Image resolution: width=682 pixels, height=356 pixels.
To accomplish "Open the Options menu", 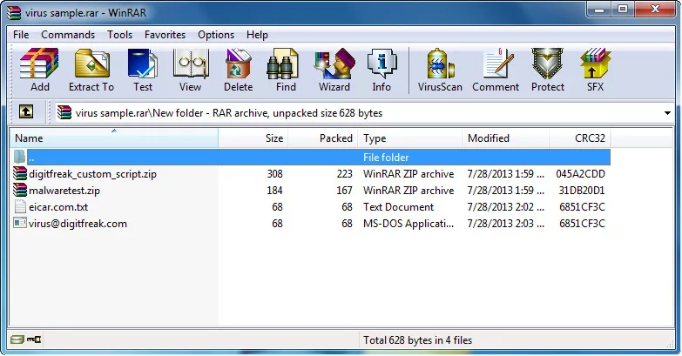I will coord(216,34).
